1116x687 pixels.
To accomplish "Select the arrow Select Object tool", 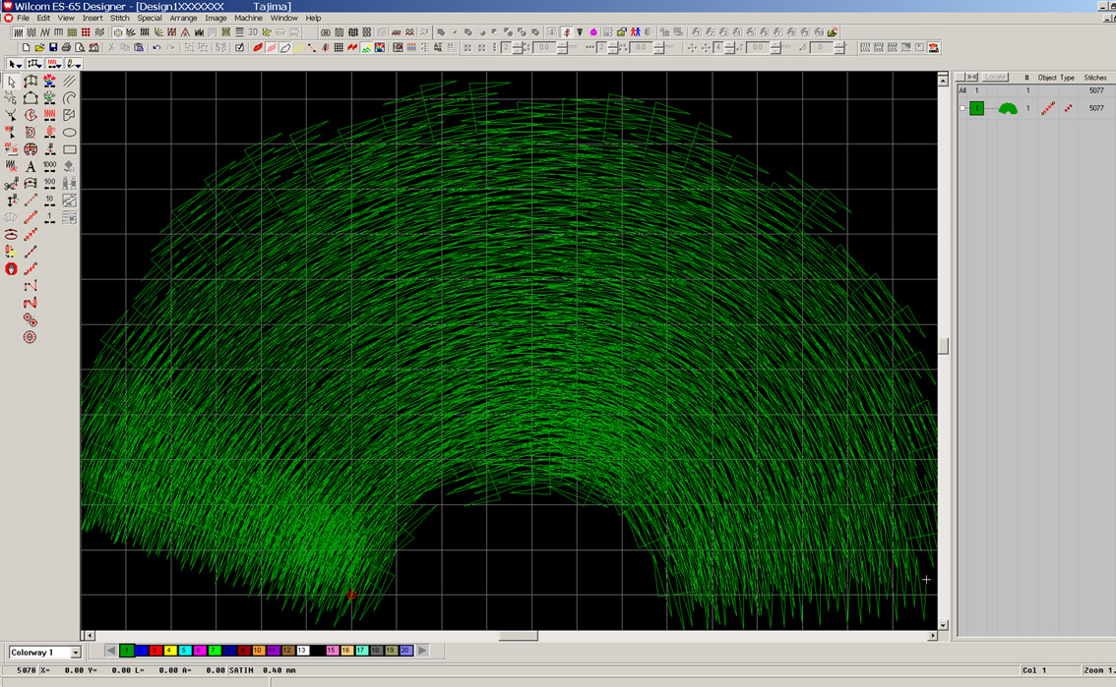I will tap(11, 83).
